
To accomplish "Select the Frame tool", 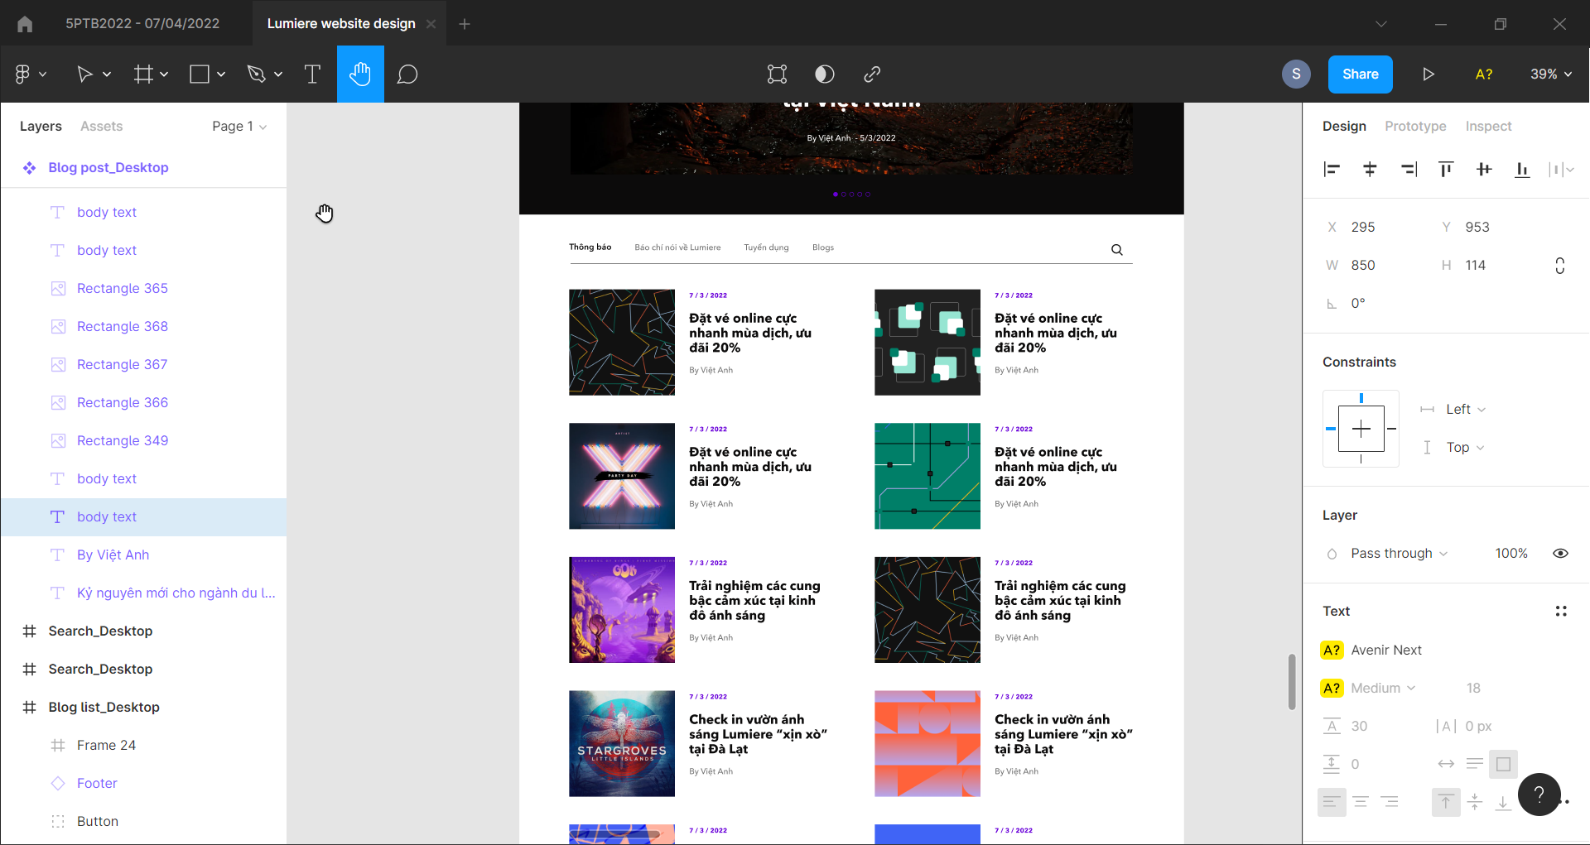I will [x=143, y=74].
